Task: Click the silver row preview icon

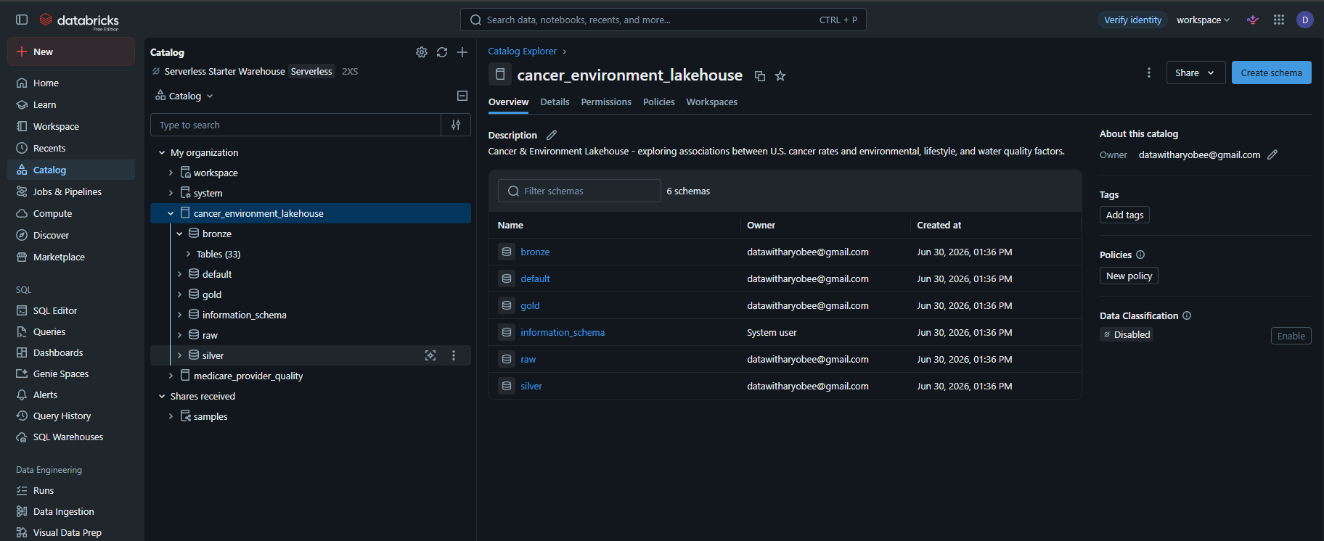Action: pos(430,355)
